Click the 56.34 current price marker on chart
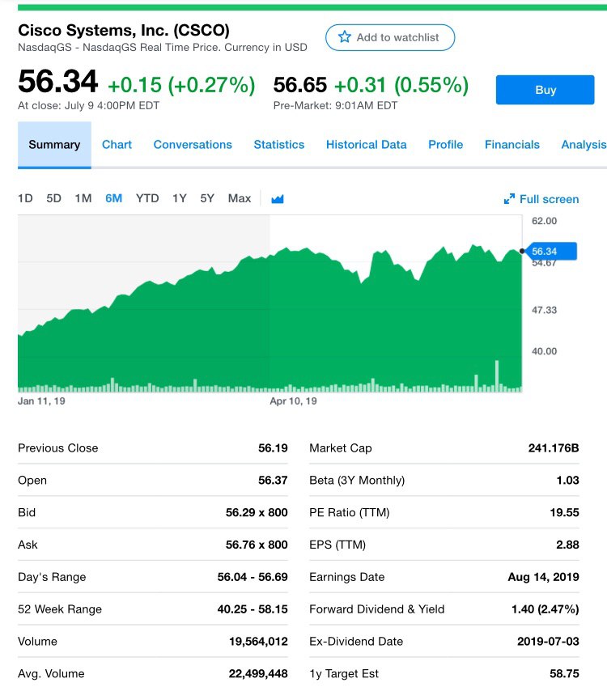This screenshot has height=687, width=607. [550, 252]
